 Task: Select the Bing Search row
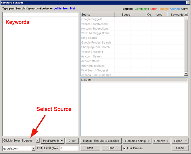(132, 38)
